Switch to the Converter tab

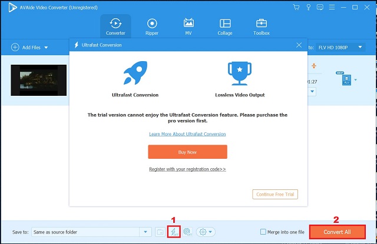pos(115,26)
